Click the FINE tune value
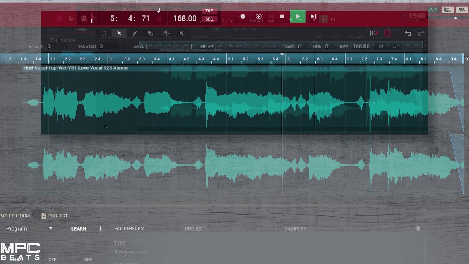This screenshot has width=469, height=264. (326, 47)
